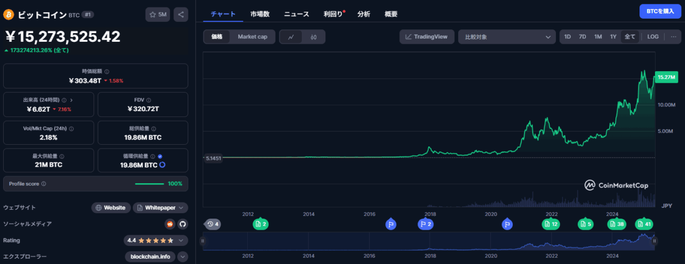685x264 pixels.
Task: Set chart range to 1M
Action: 598,37
